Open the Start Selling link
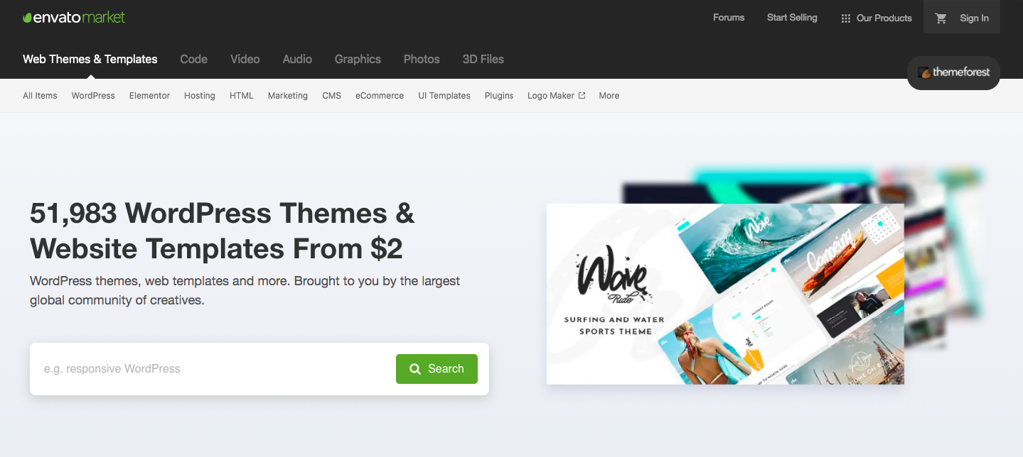1023x457 pixels. pyautogui.click(x=792, y=18)
